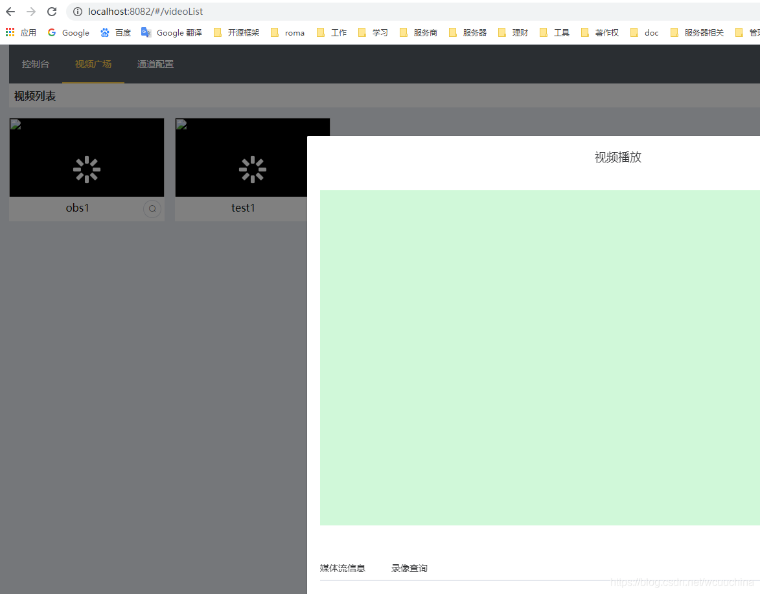This screenshot has height=594, width=760.
Task: Click the broken image icon on obs1 thumbnail
Action: pos(16,124)
